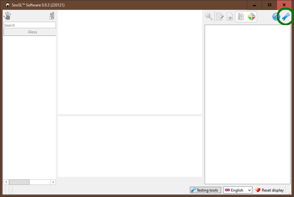294x197 pixels.
Task: Open the English language dropdown
Action: (238, 190)
